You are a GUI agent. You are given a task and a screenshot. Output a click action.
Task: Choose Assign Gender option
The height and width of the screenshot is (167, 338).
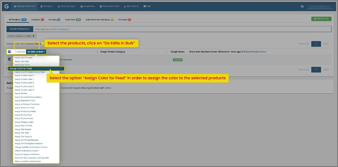[x=21, y=93]
